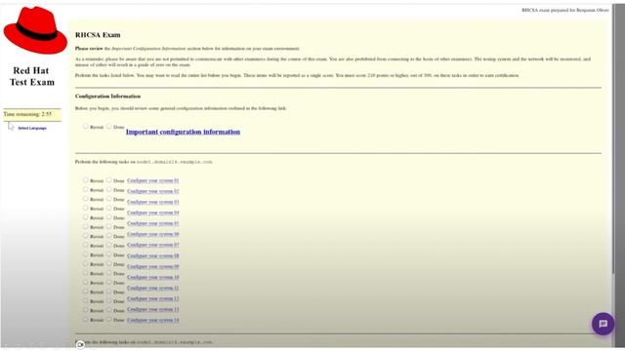Open Configure your system 08 link
The height and width of the screenshot is (351, 625).
pos(153,255)
